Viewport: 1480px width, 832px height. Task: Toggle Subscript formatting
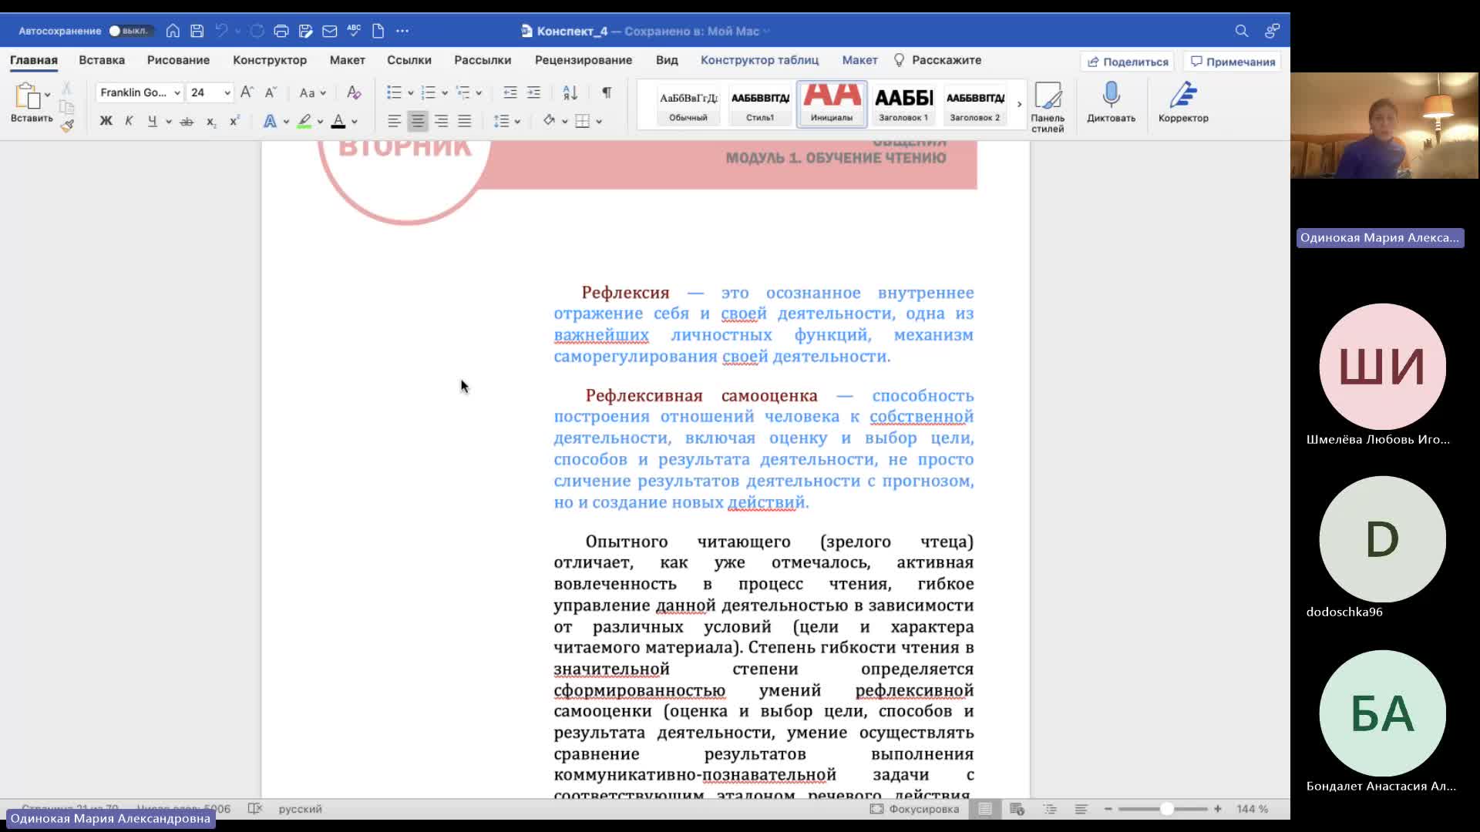point(211,121)
